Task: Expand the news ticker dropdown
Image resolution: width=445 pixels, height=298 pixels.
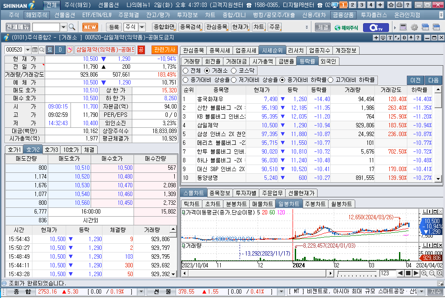Action: pyautogui.click(x=422, y=291)
